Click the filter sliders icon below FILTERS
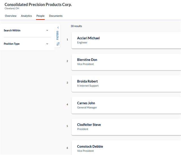Image resolution: width=181 pixels, height=155 pixels. pyautogui.click(x=58, y=44)
